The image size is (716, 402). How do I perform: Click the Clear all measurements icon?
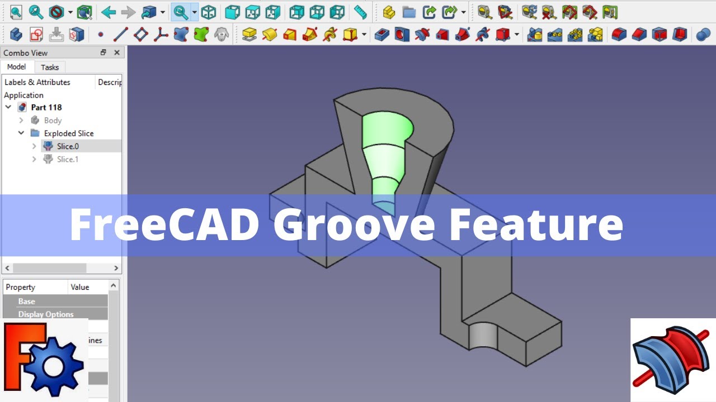coord(549,12)
